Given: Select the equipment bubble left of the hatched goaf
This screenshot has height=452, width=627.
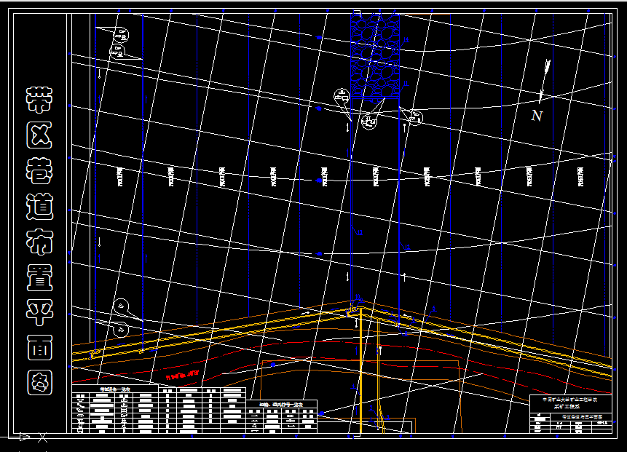Looking at the screenshot, I should 342,96.
